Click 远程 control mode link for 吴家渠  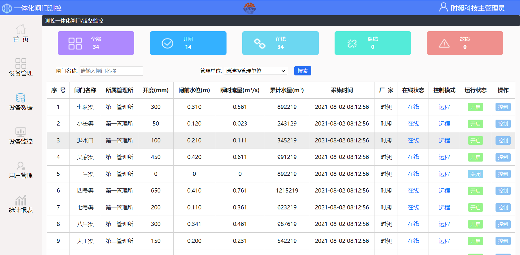444,157
